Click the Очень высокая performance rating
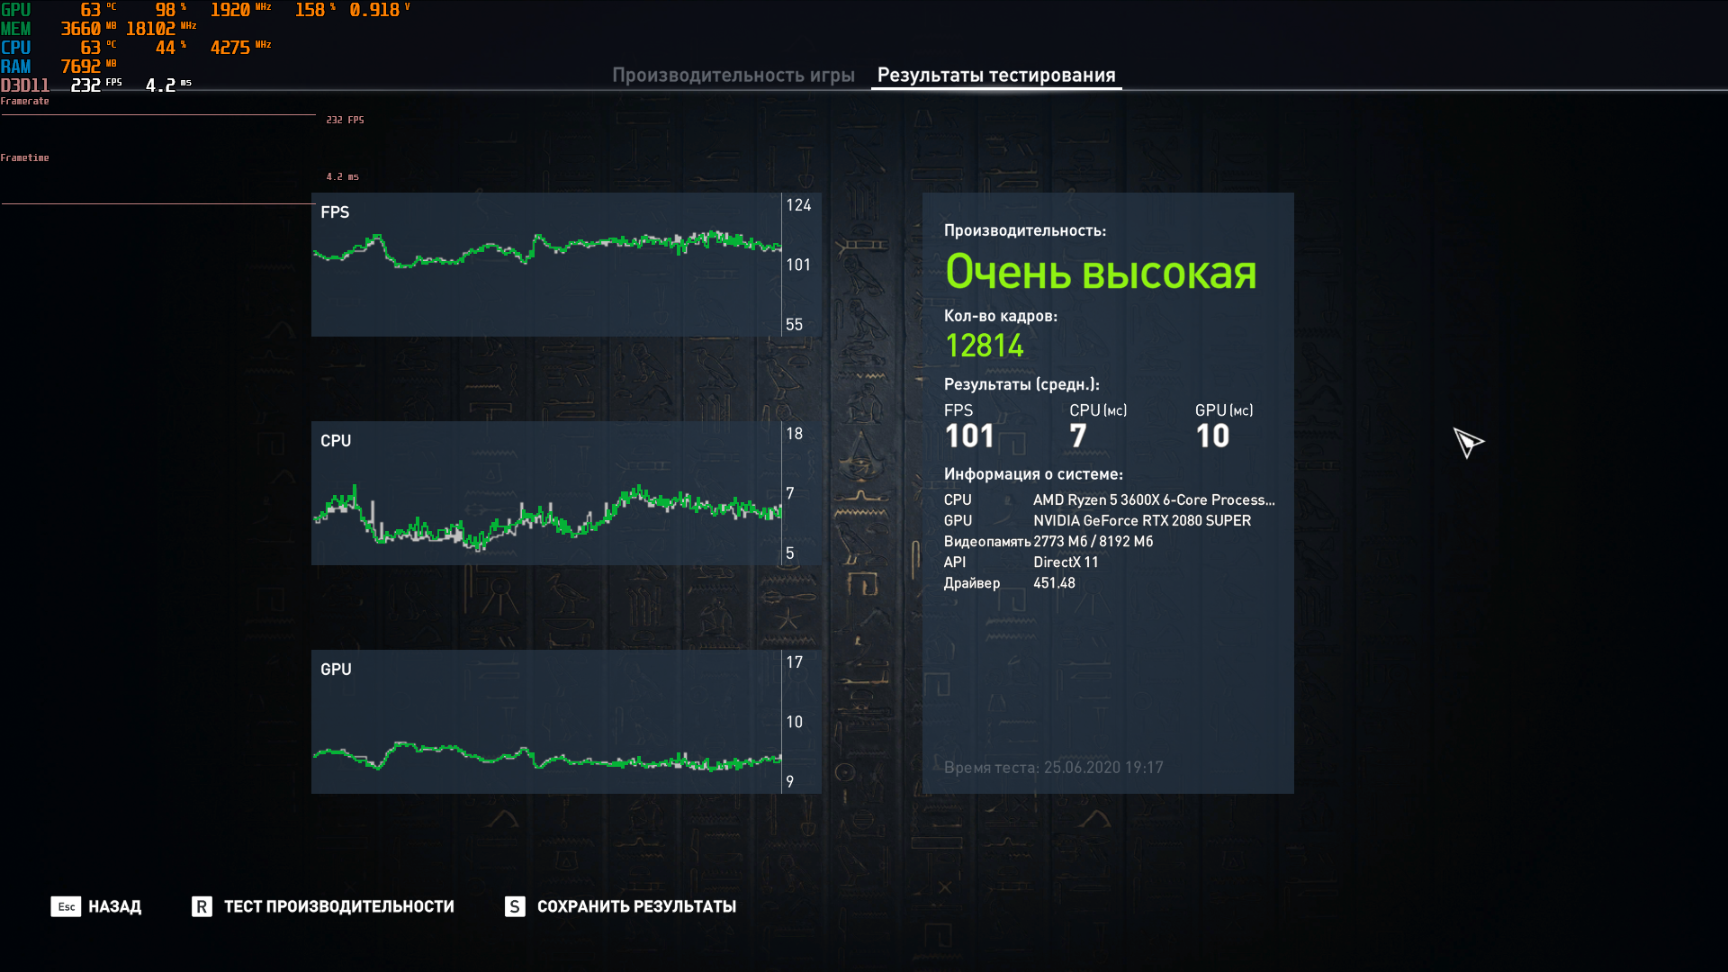This screenshot has width=1728, height=972. 1100,272
